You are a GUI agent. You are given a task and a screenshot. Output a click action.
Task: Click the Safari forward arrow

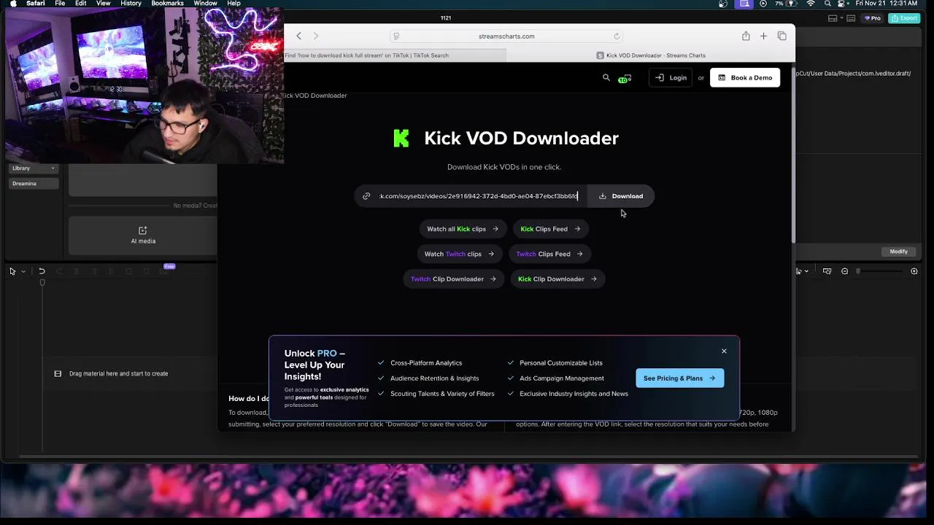point(316,36)
